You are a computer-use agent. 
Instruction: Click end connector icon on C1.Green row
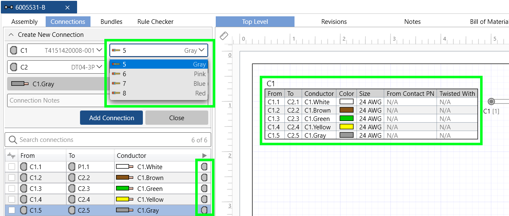click(x=204, y=188)
